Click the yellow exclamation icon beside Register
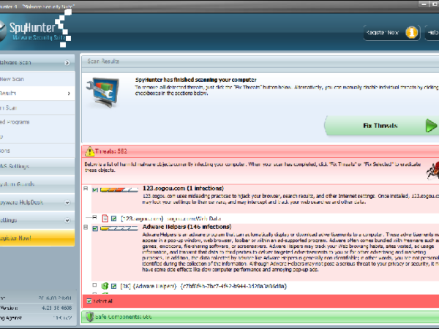This screenshot has height=329, width=439. [x=411, y=33]
